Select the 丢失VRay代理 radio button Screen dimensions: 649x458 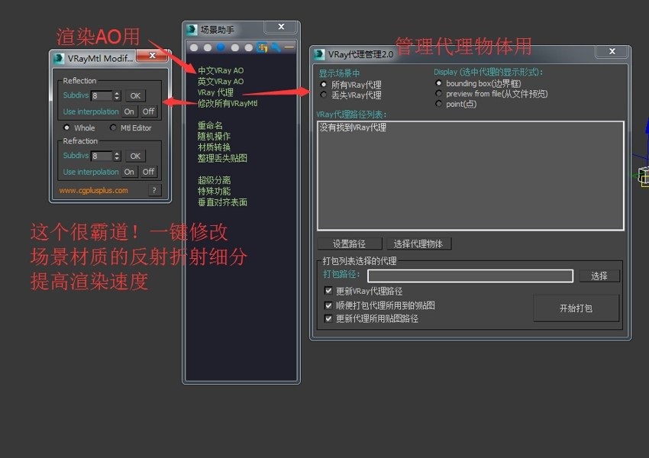(x=324, y=95)
